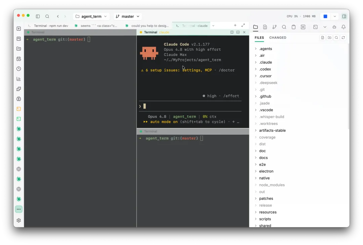Navigate back with the left arrow
The width and height of the screenshot is (363, 245).
coord(58,16)
